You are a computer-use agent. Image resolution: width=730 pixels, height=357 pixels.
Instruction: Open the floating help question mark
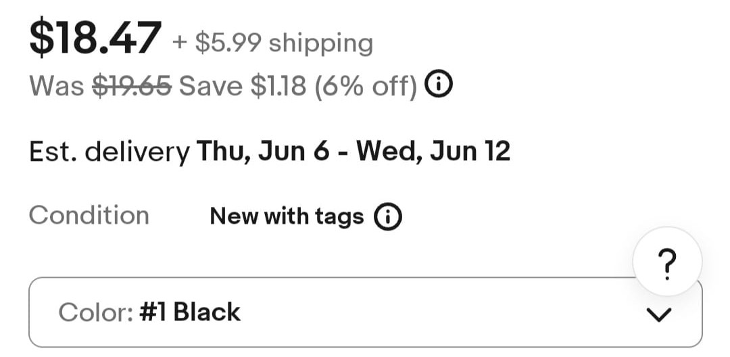[667, 262]
